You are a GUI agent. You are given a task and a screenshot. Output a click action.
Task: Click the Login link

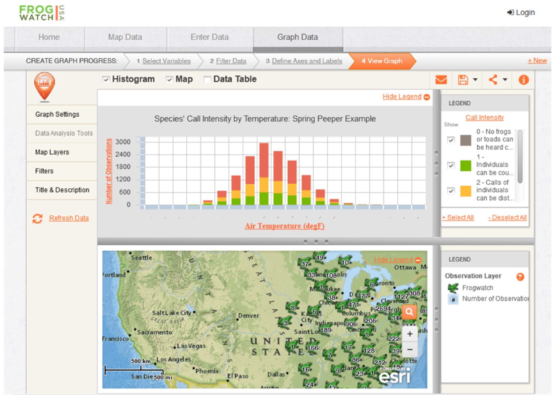(x=521, y=13)
